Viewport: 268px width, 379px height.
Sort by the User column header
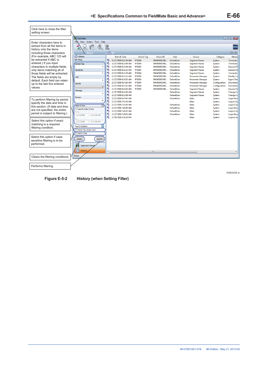pyautogui.click(x=175, y=57)
